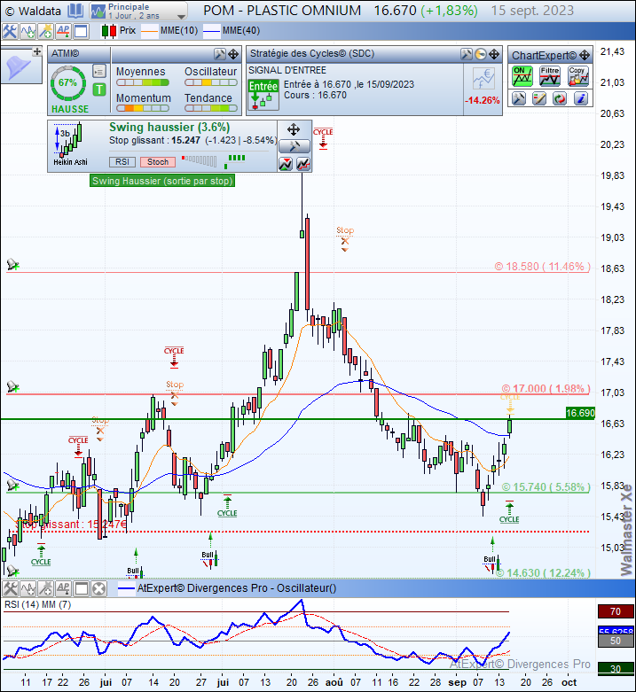Toggle the Swing down-signal chart icon
Viewport: 636px width, 692px height.
pos(286,164)
